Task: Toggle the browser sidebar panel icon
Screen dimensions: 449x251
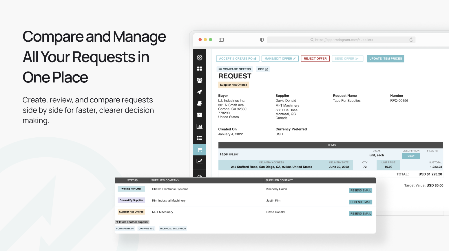Action: (221, 40)
